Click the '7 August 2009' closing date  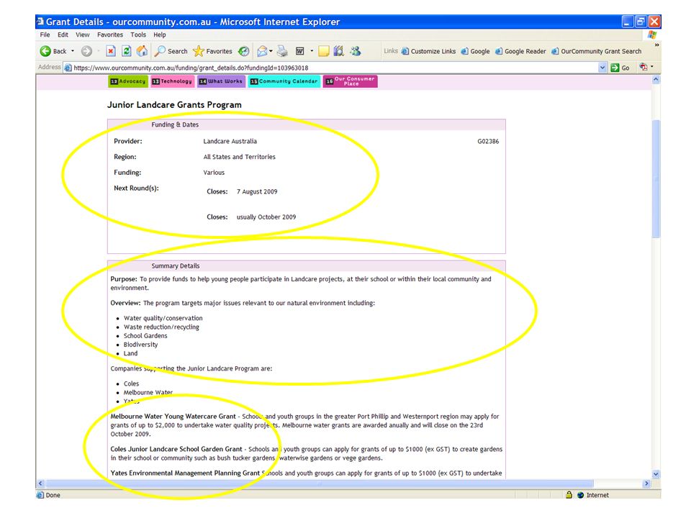[x=257, y=191]
